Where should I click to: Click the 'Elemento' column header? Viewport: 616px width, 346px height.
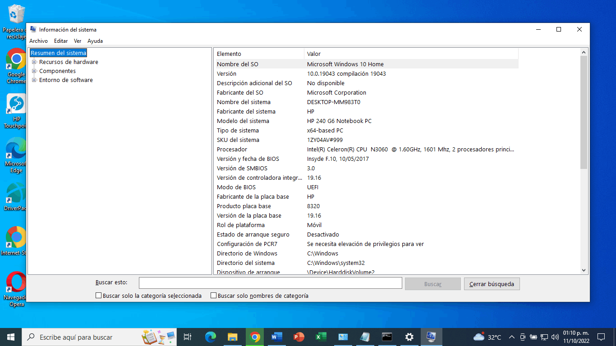pyautogui.click(x=260, y=54)
